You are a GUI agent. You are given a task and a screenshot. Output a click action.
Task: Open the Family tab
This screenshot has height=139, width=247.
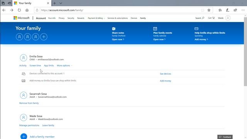[143, 18]
